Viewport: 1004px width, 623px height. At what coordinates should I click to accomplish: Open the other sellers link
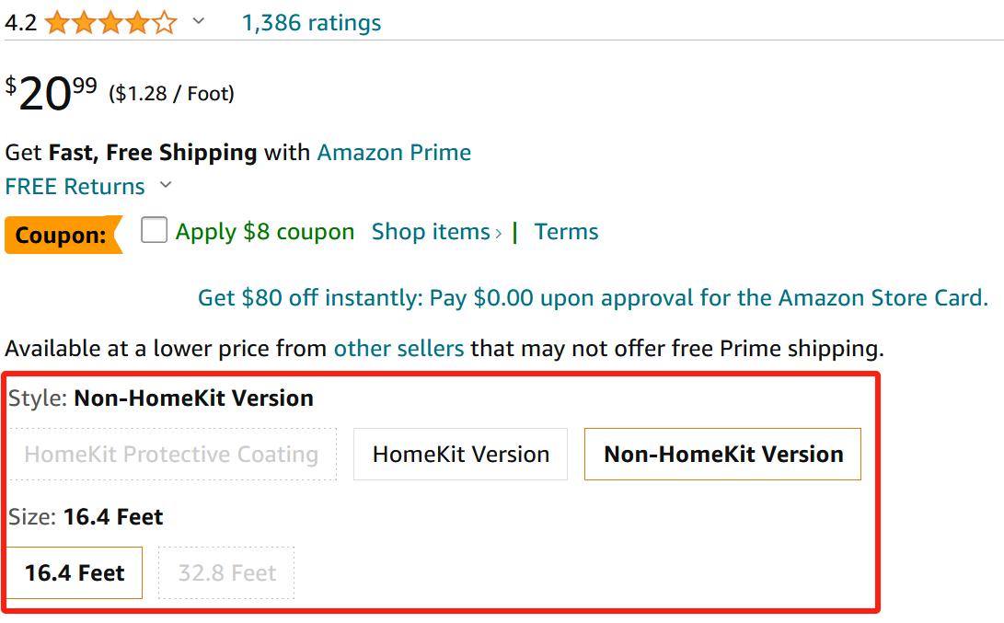coord(398,349)
